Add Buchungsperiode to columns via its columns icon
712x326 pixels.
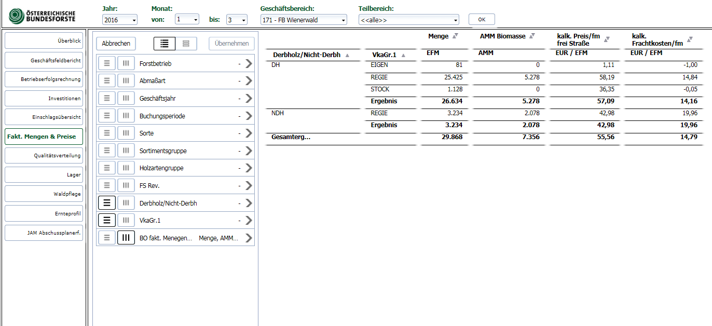coord(126,116)
